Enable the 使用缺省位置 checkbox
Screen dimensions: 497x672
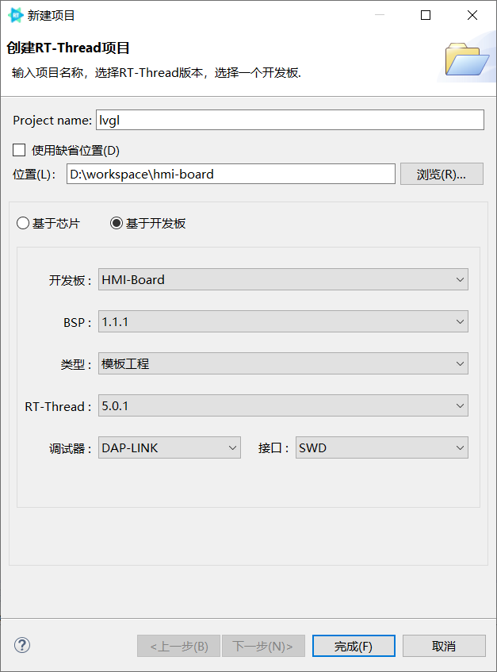point(19,150)
